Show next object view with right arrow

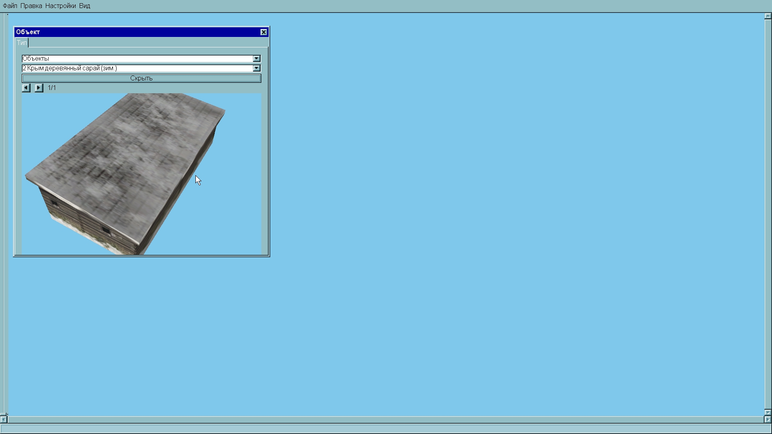pyautogui.click(x=39, y=88)
